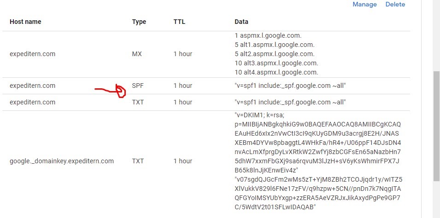Click the red hand-drawn arrow annotation
This screenshot has height=218, width=440.
pyautogui.click(x=111, y=90)
